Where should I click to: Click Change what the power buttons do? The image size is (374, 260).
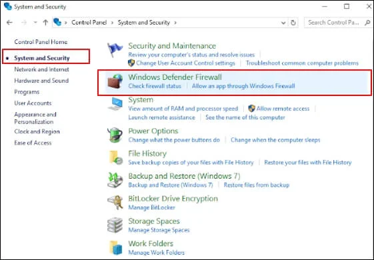[174, 140]
